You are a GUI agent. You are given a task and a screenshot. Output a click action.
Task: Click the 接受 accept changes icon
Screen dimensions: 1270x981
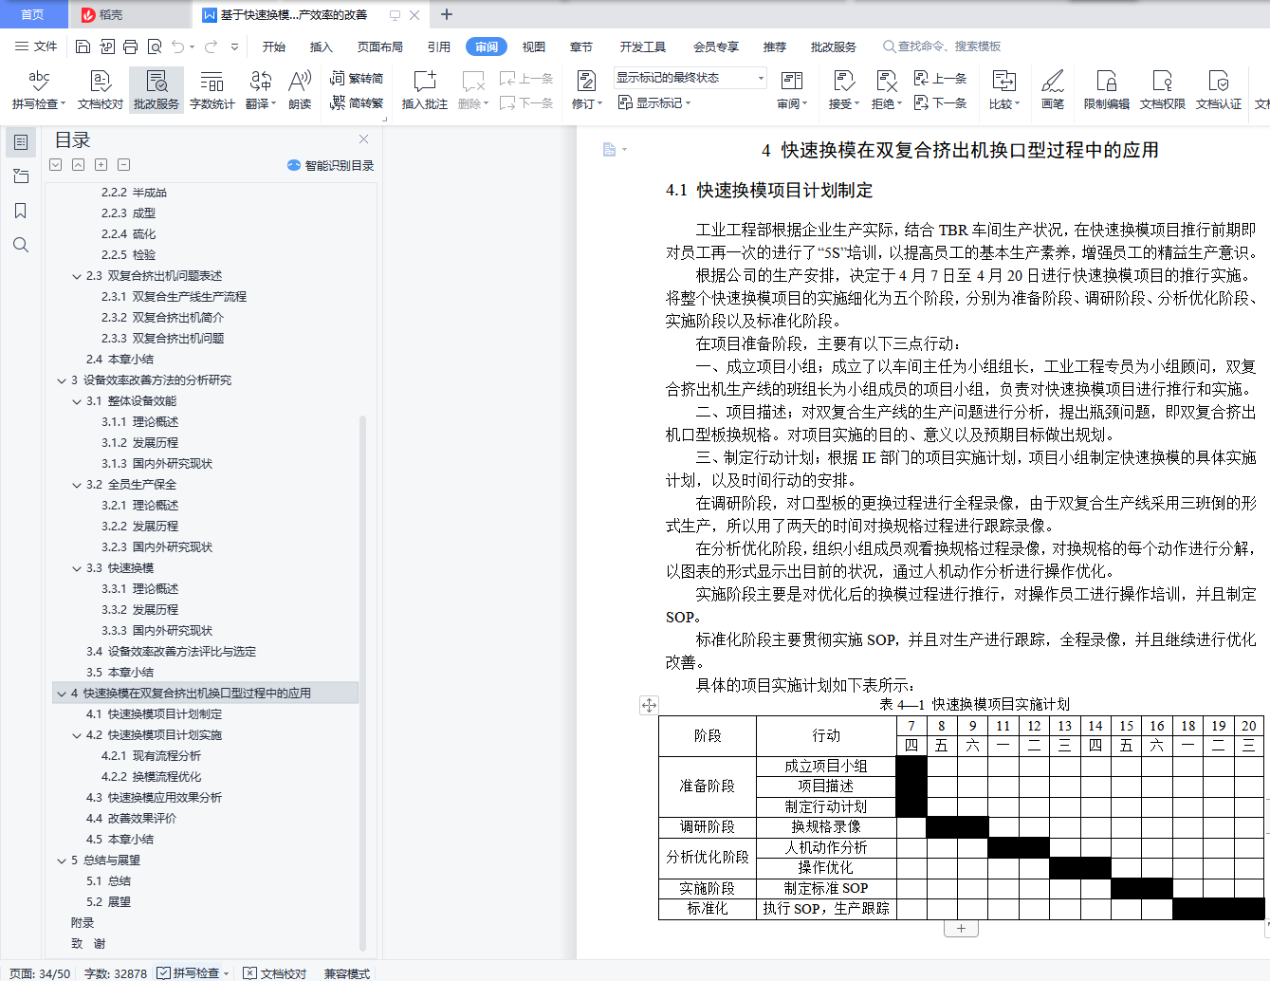pyautogui.click(x=843, y=90)
